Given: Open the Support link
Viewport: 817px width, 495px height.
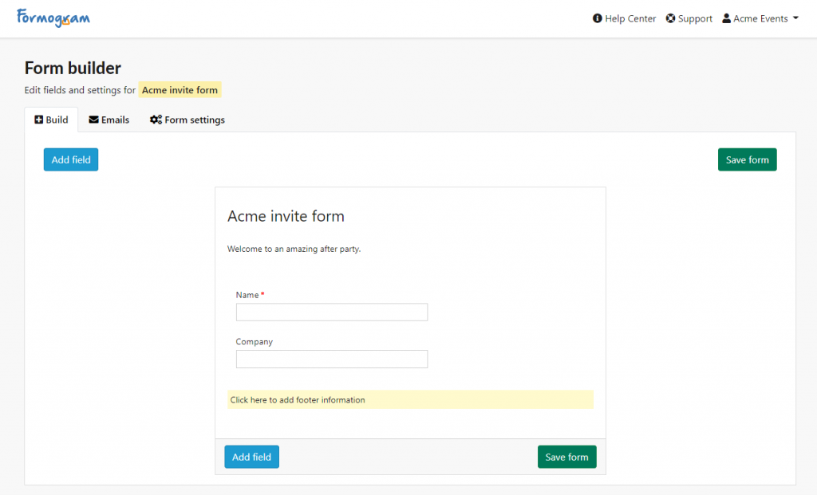Looking at the screenshot, I should pos(689,18).
